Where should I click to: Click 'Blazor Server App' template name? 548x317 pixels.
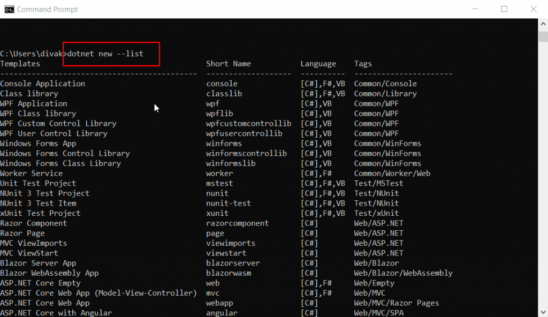pyautogui.click(x=38, y=263)
